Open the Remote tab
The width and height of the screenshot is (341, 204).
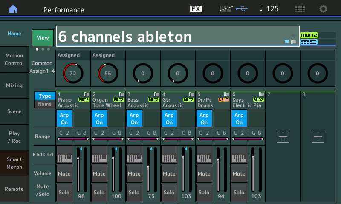click(x=14, y=189)
